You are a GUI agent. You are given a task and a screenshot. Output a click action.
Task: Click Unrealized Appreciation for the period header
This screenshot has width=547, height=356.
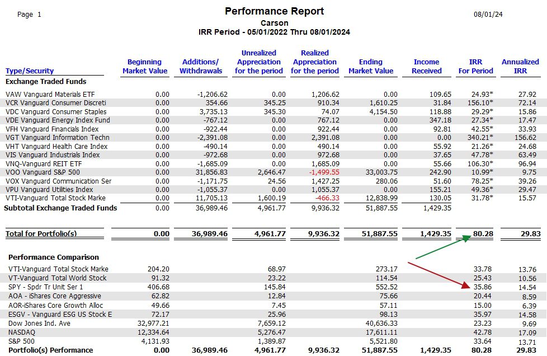[259, 62]
